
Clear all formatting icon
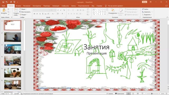coord(64,10)
